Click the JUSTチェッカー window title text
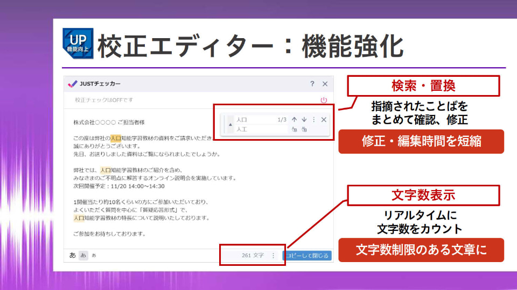Image resolution: width=517 pixels, height=290 pixels. point(100,84)
